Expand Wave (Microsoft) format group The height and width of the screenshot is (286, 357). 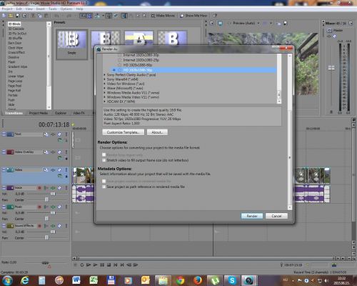click(104, 88)
